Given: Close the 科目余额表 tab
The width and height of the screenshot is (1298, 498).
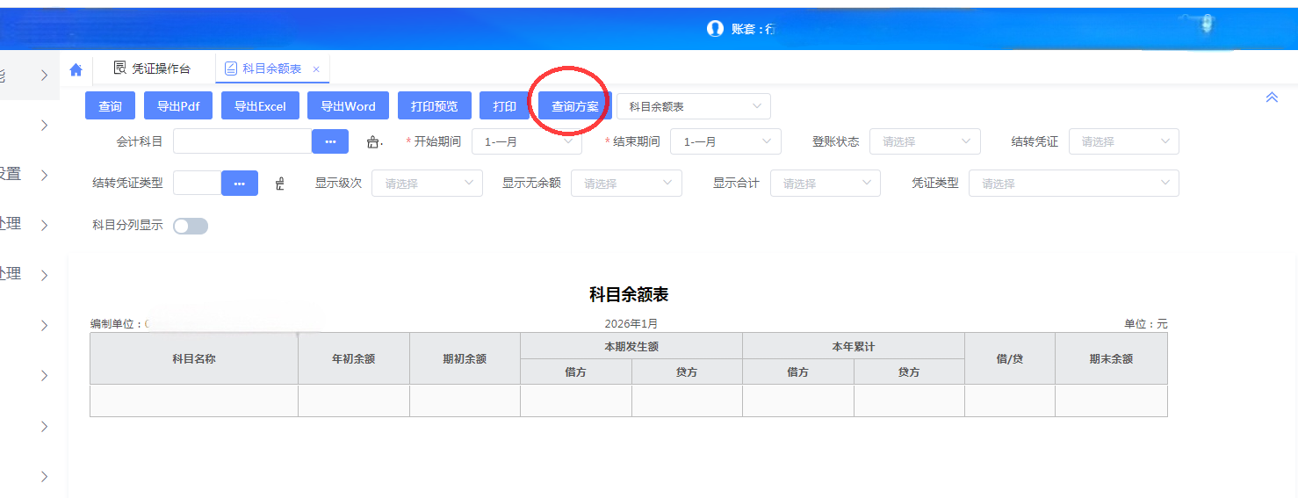Looking at the screenshot, I should point(316,69).
